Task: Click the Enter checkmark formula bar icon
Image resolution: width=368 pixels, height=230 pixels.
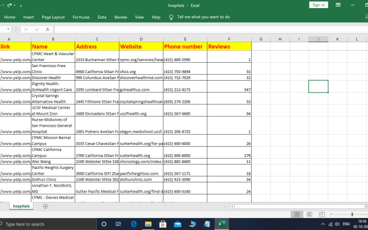Action: pos(37,29)
